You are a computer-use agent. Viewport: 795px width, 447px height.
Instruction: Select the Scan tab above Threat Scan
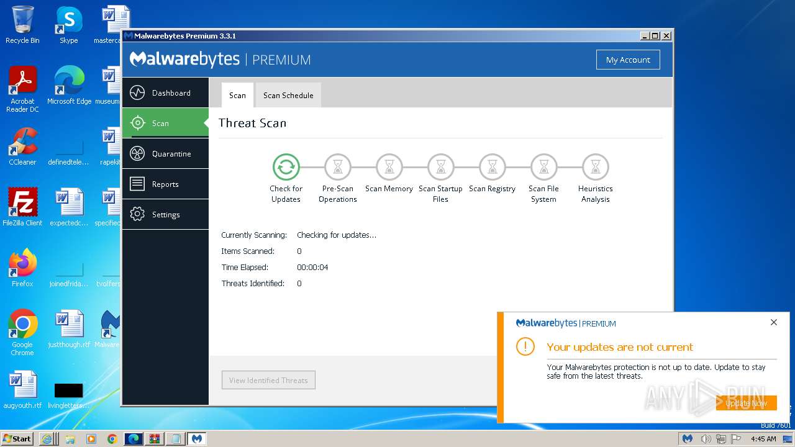click(x=237, y=95)
